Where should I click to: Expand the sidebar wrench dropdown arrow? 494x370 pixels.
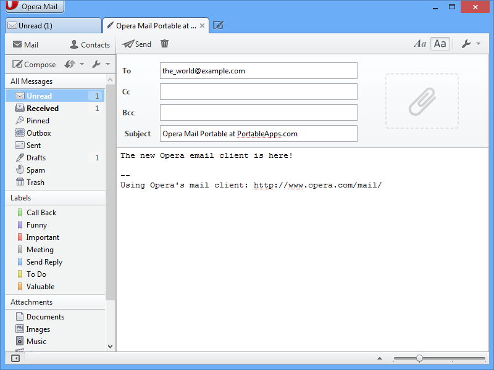click(x=107, y=64)
